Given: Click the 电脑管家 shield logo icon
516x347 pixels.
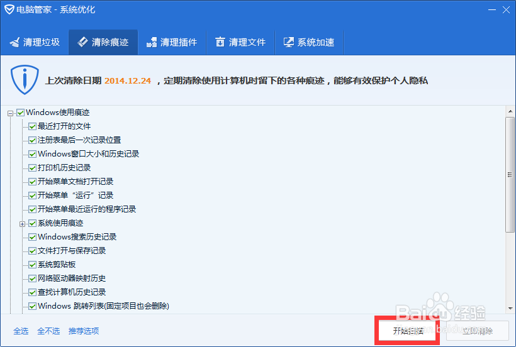Looking at the screenshot, I should tap(9, 9).
